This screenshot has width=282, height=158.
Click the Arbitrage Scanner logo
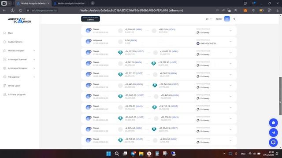click(19, 21)
